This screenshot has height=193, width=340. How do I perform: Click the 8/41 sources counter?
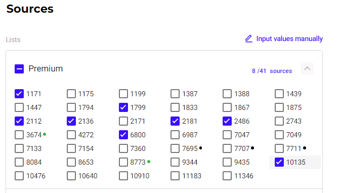272,71
